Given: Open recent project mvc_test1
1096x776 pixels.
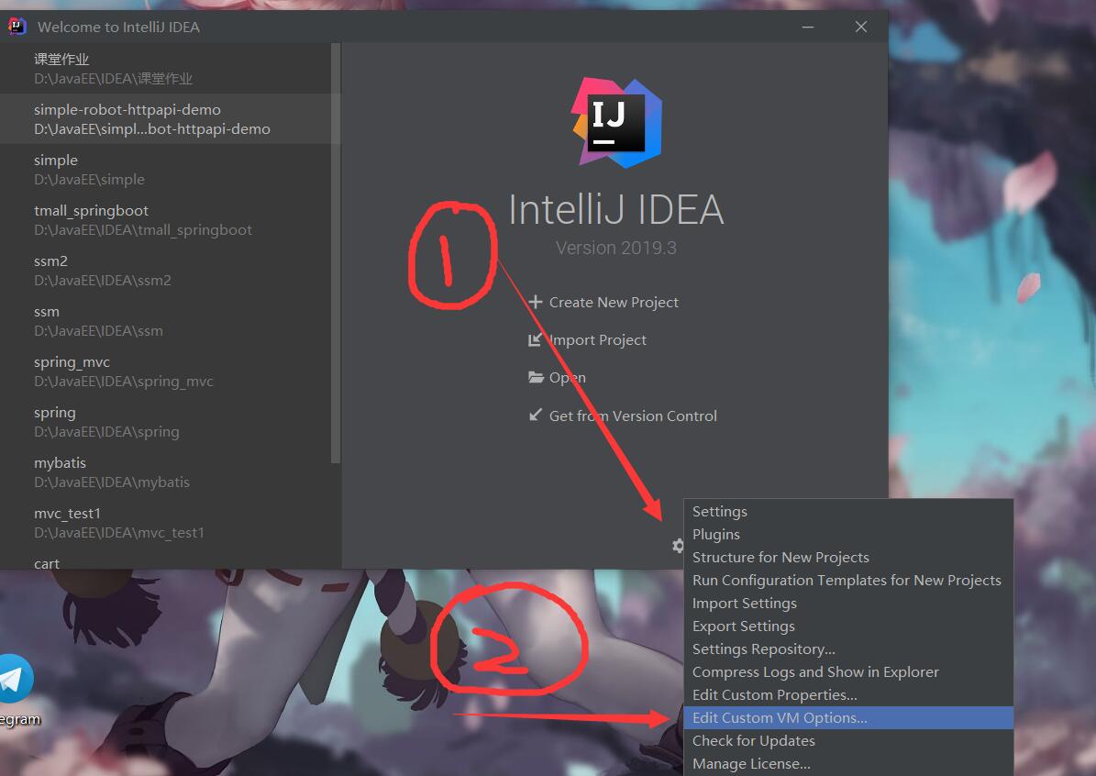Looking at the screenshot, I should 166,523.
